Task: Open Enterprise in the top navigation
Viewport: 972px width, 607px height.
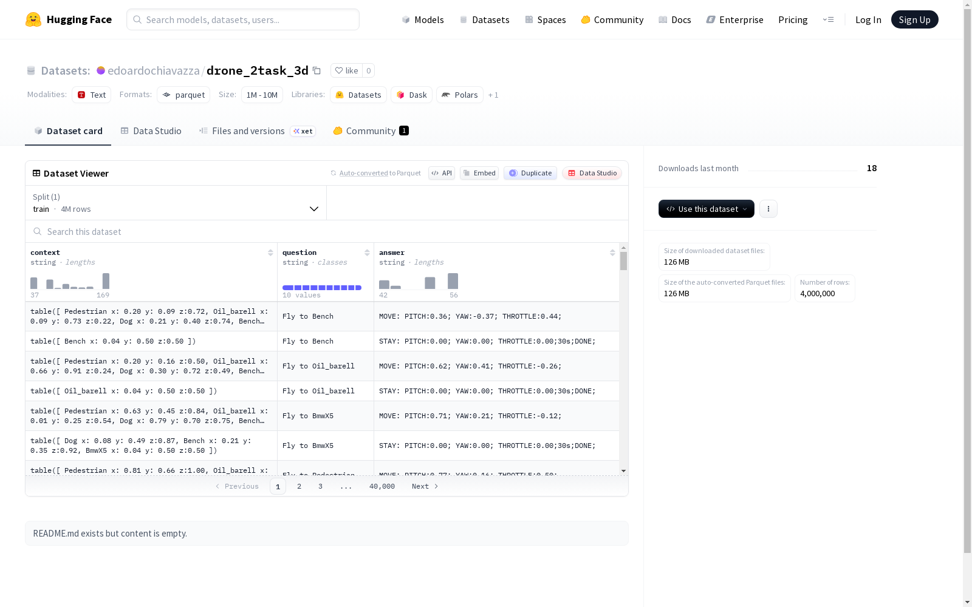Action: click(734, 19)
